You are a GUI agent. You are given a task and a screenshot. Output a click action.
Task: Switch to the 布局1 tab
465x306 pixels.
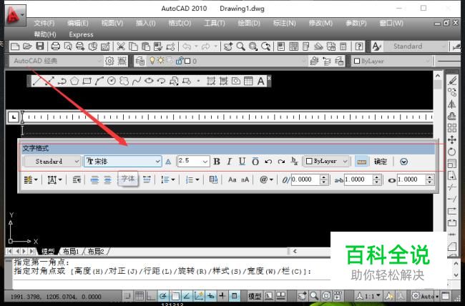click(71, 252)
